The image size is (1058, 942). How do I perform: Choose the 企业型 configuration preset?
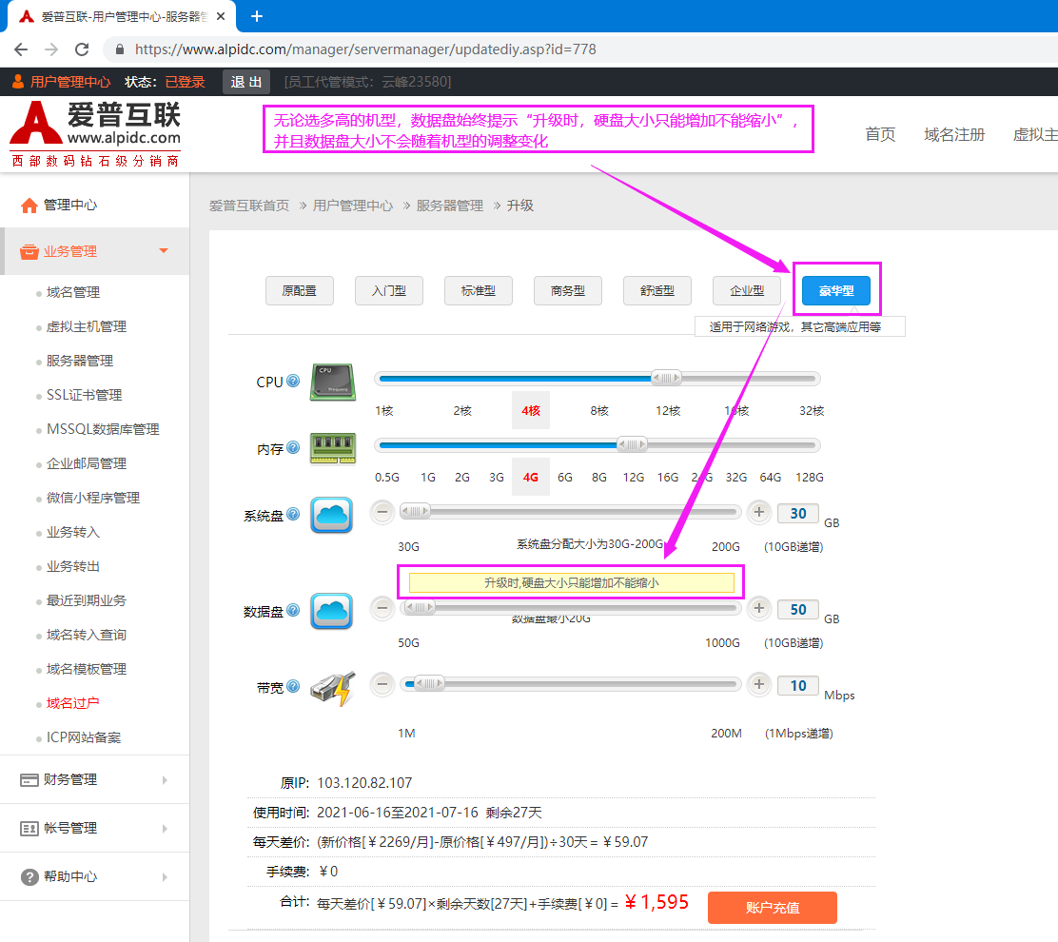pos(747,291)
